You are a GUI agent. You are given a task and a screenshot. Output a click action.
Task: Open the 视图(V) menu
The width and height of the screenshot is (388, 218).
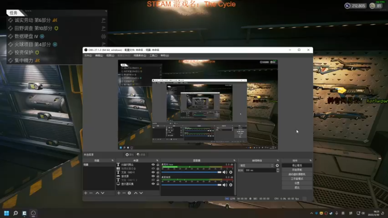110,56
